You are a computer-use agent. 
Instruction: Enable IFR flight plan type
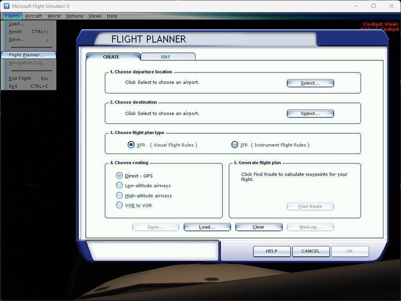coord(235,145)
